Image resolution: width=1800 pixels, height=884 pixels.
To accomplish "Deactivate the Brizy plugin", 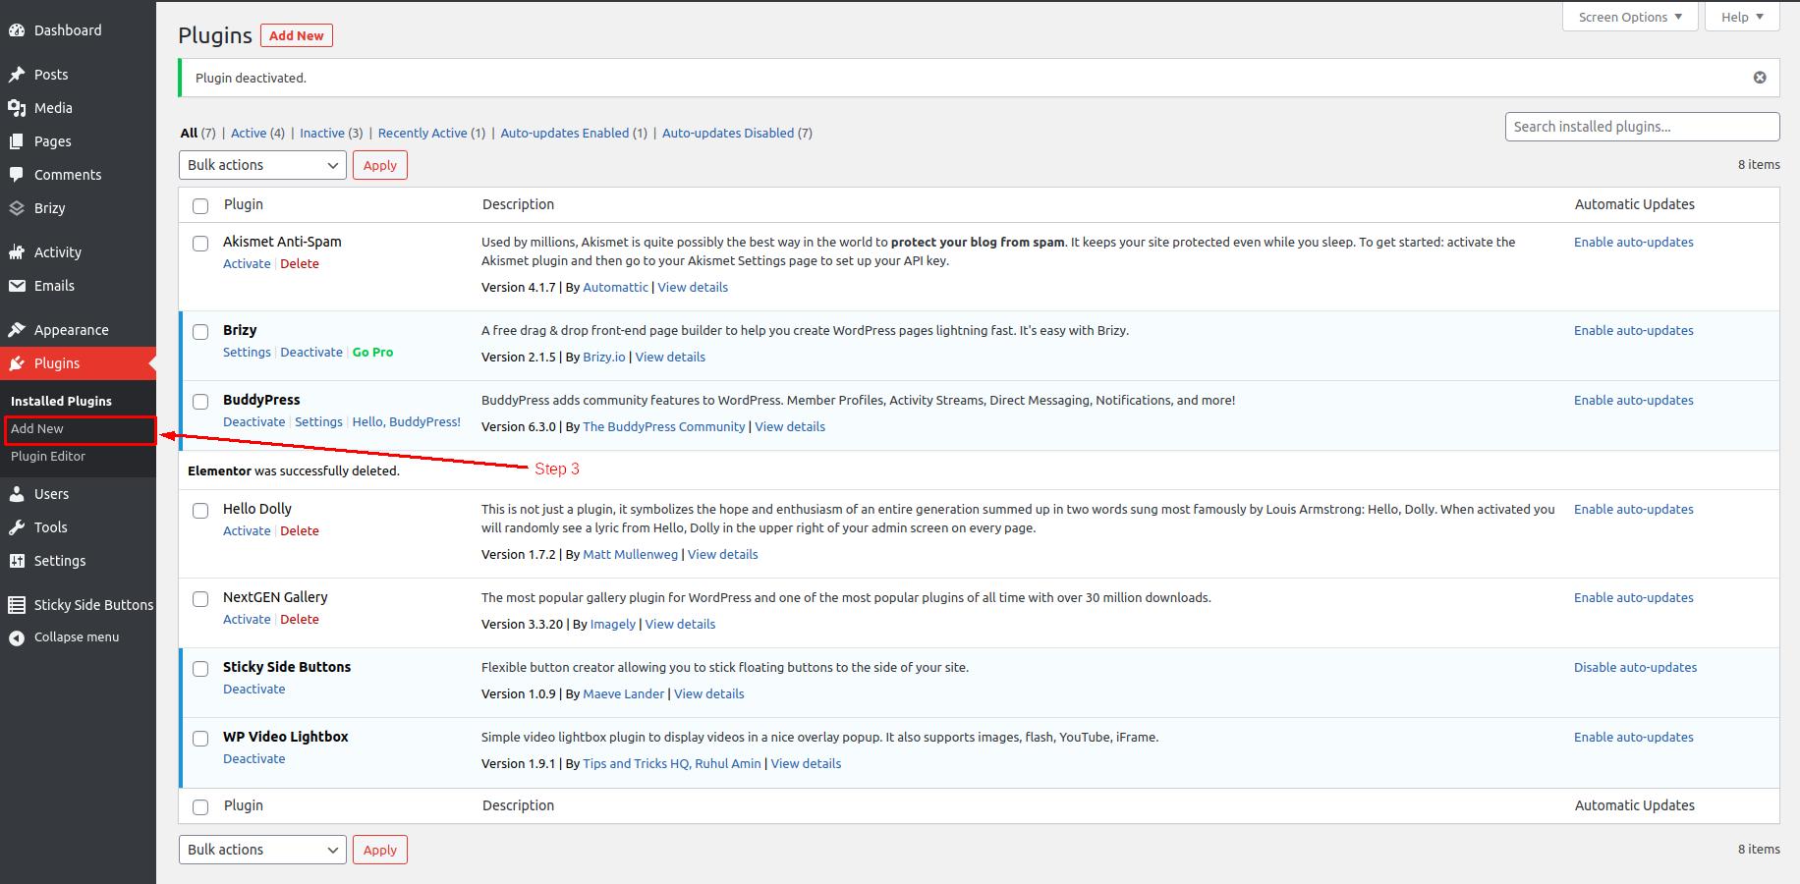I will click(x=311, y=352).
